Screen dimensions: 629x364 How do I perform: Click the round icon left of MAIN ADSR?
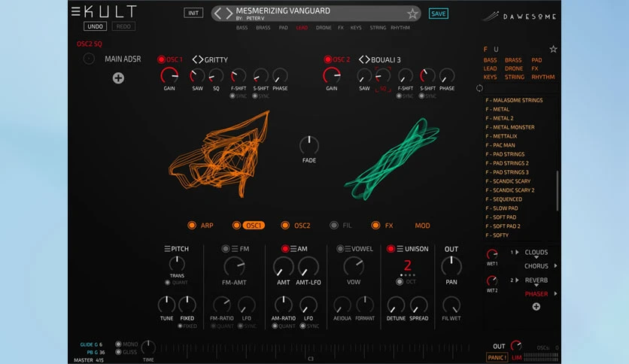tap(89, 59)
